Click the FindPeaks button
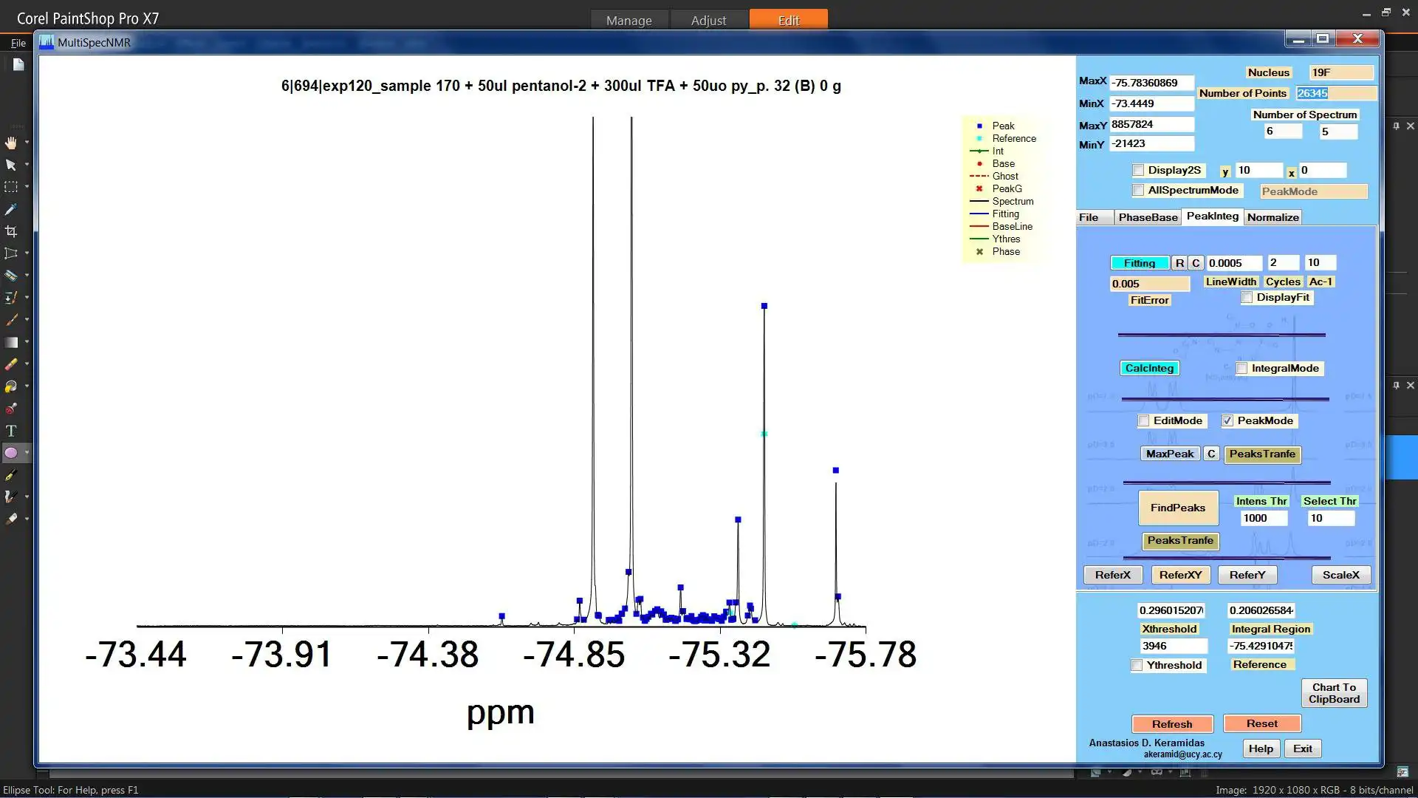1418x798 pixels. coord(1177,508)
